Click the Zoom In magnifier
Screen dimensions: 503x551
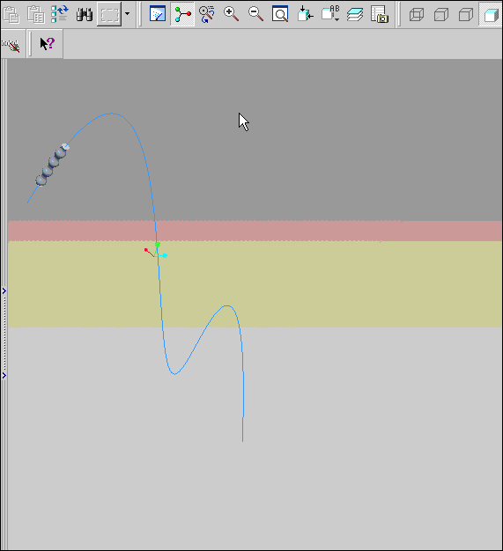click(231, 14)
